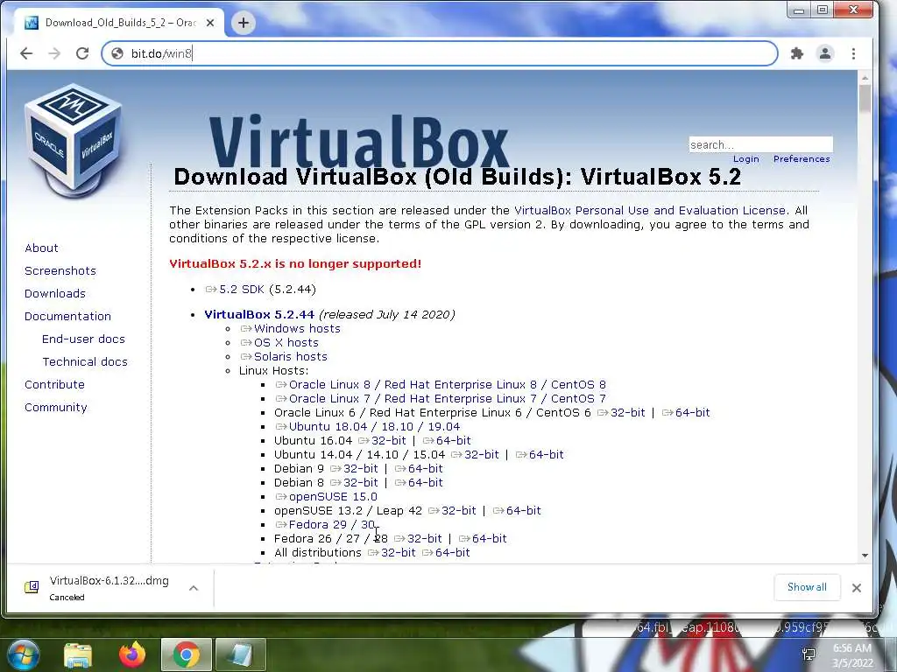
Task: Open the Chrome profile avatar icon
Action: coord(825,53)
